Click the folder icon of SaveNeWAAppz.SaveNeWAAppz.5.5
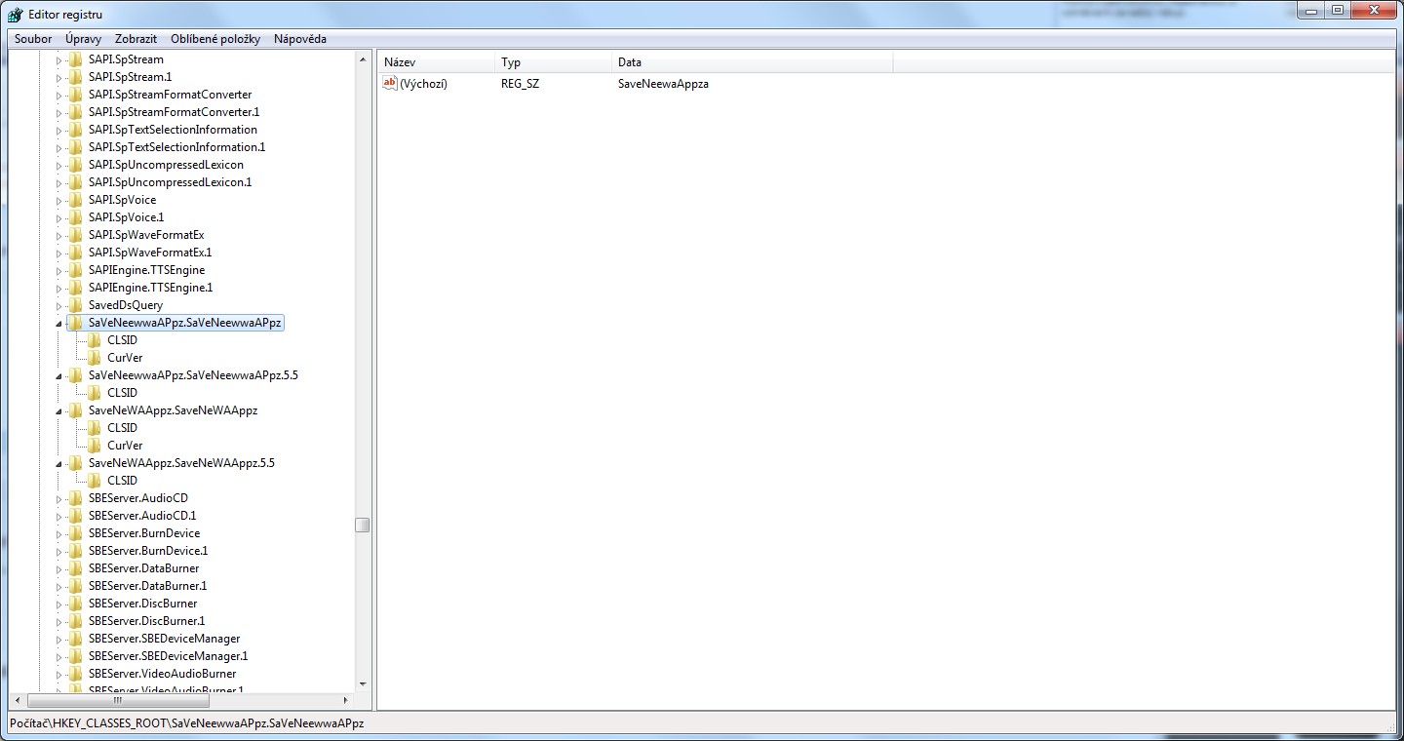This screenshot has width=1404, height=741. [75, 463]
